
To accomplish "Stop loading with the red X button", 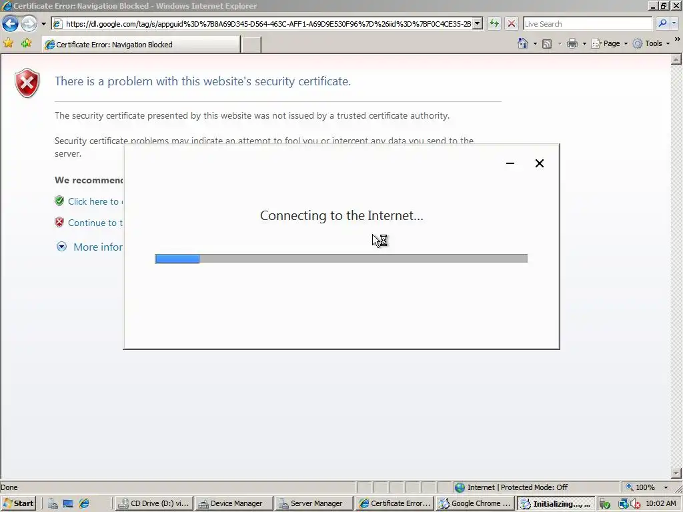I will (512, 23).
